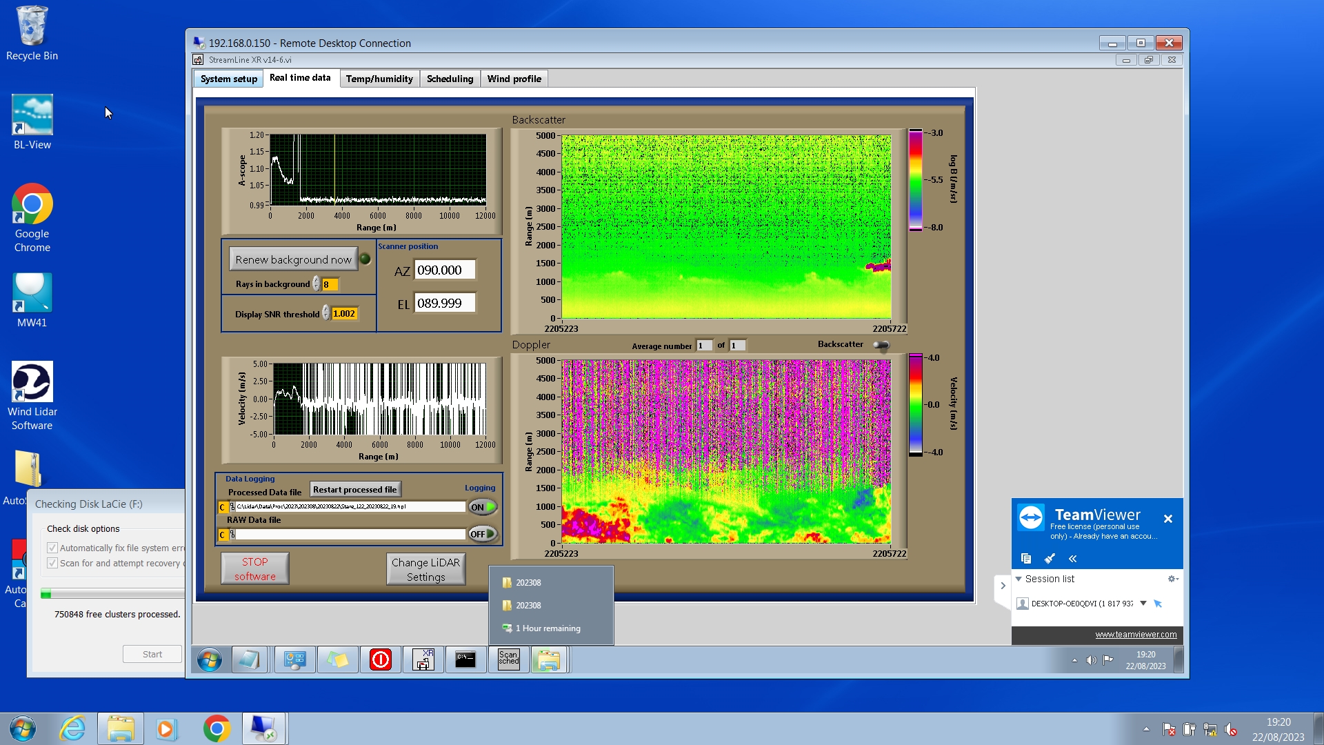Toggle RAW data logging OFF switch
The width and height of the screenshot is (1324, 745).
483,534
